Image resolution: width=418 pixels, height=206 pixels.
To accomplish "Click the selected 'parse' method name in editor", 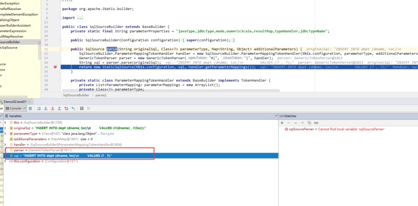I will [112, 49].
